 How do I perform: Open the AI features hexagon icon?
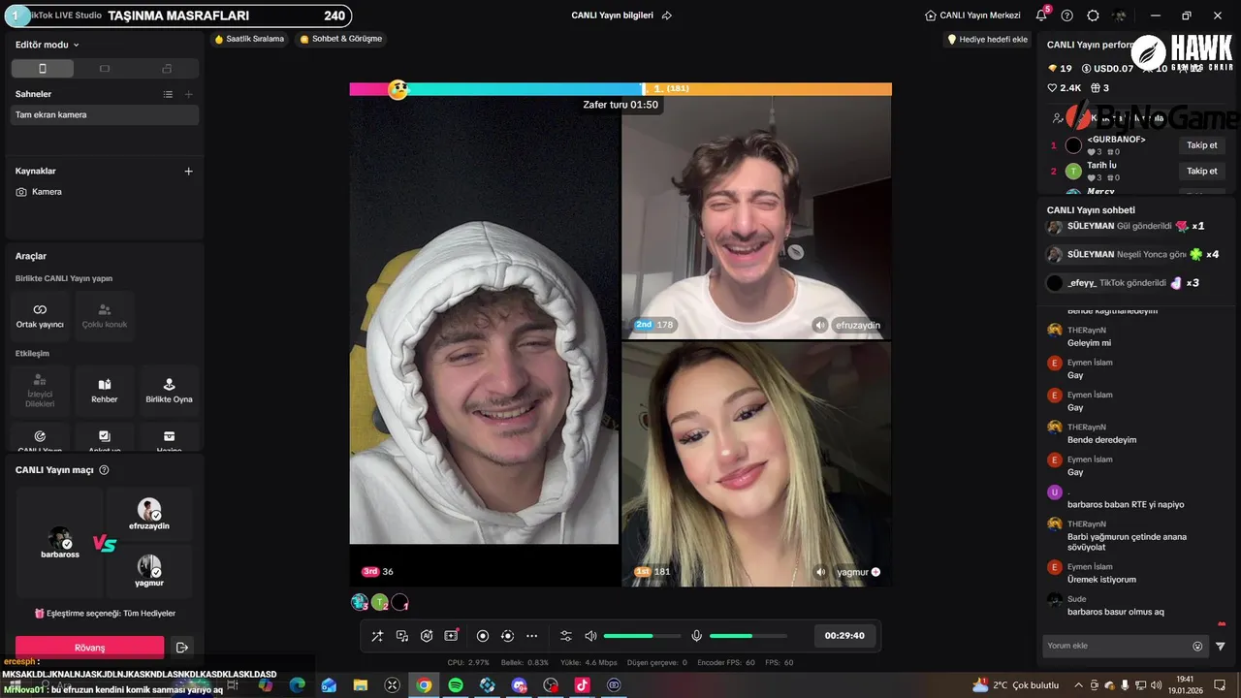click(427, 636)
